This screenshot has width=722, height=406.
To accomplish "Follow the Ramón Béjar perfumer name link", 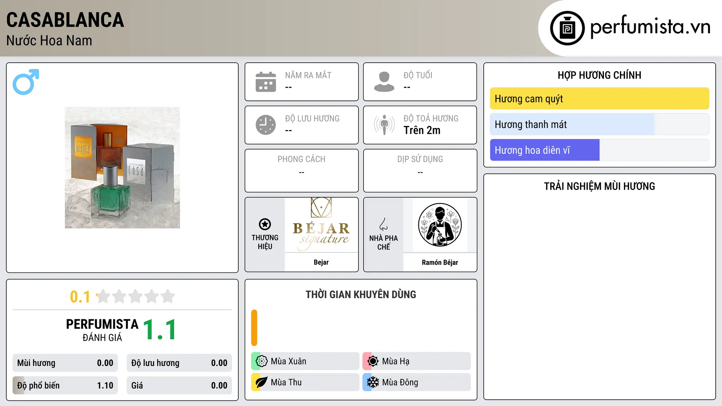I will 440,262.
